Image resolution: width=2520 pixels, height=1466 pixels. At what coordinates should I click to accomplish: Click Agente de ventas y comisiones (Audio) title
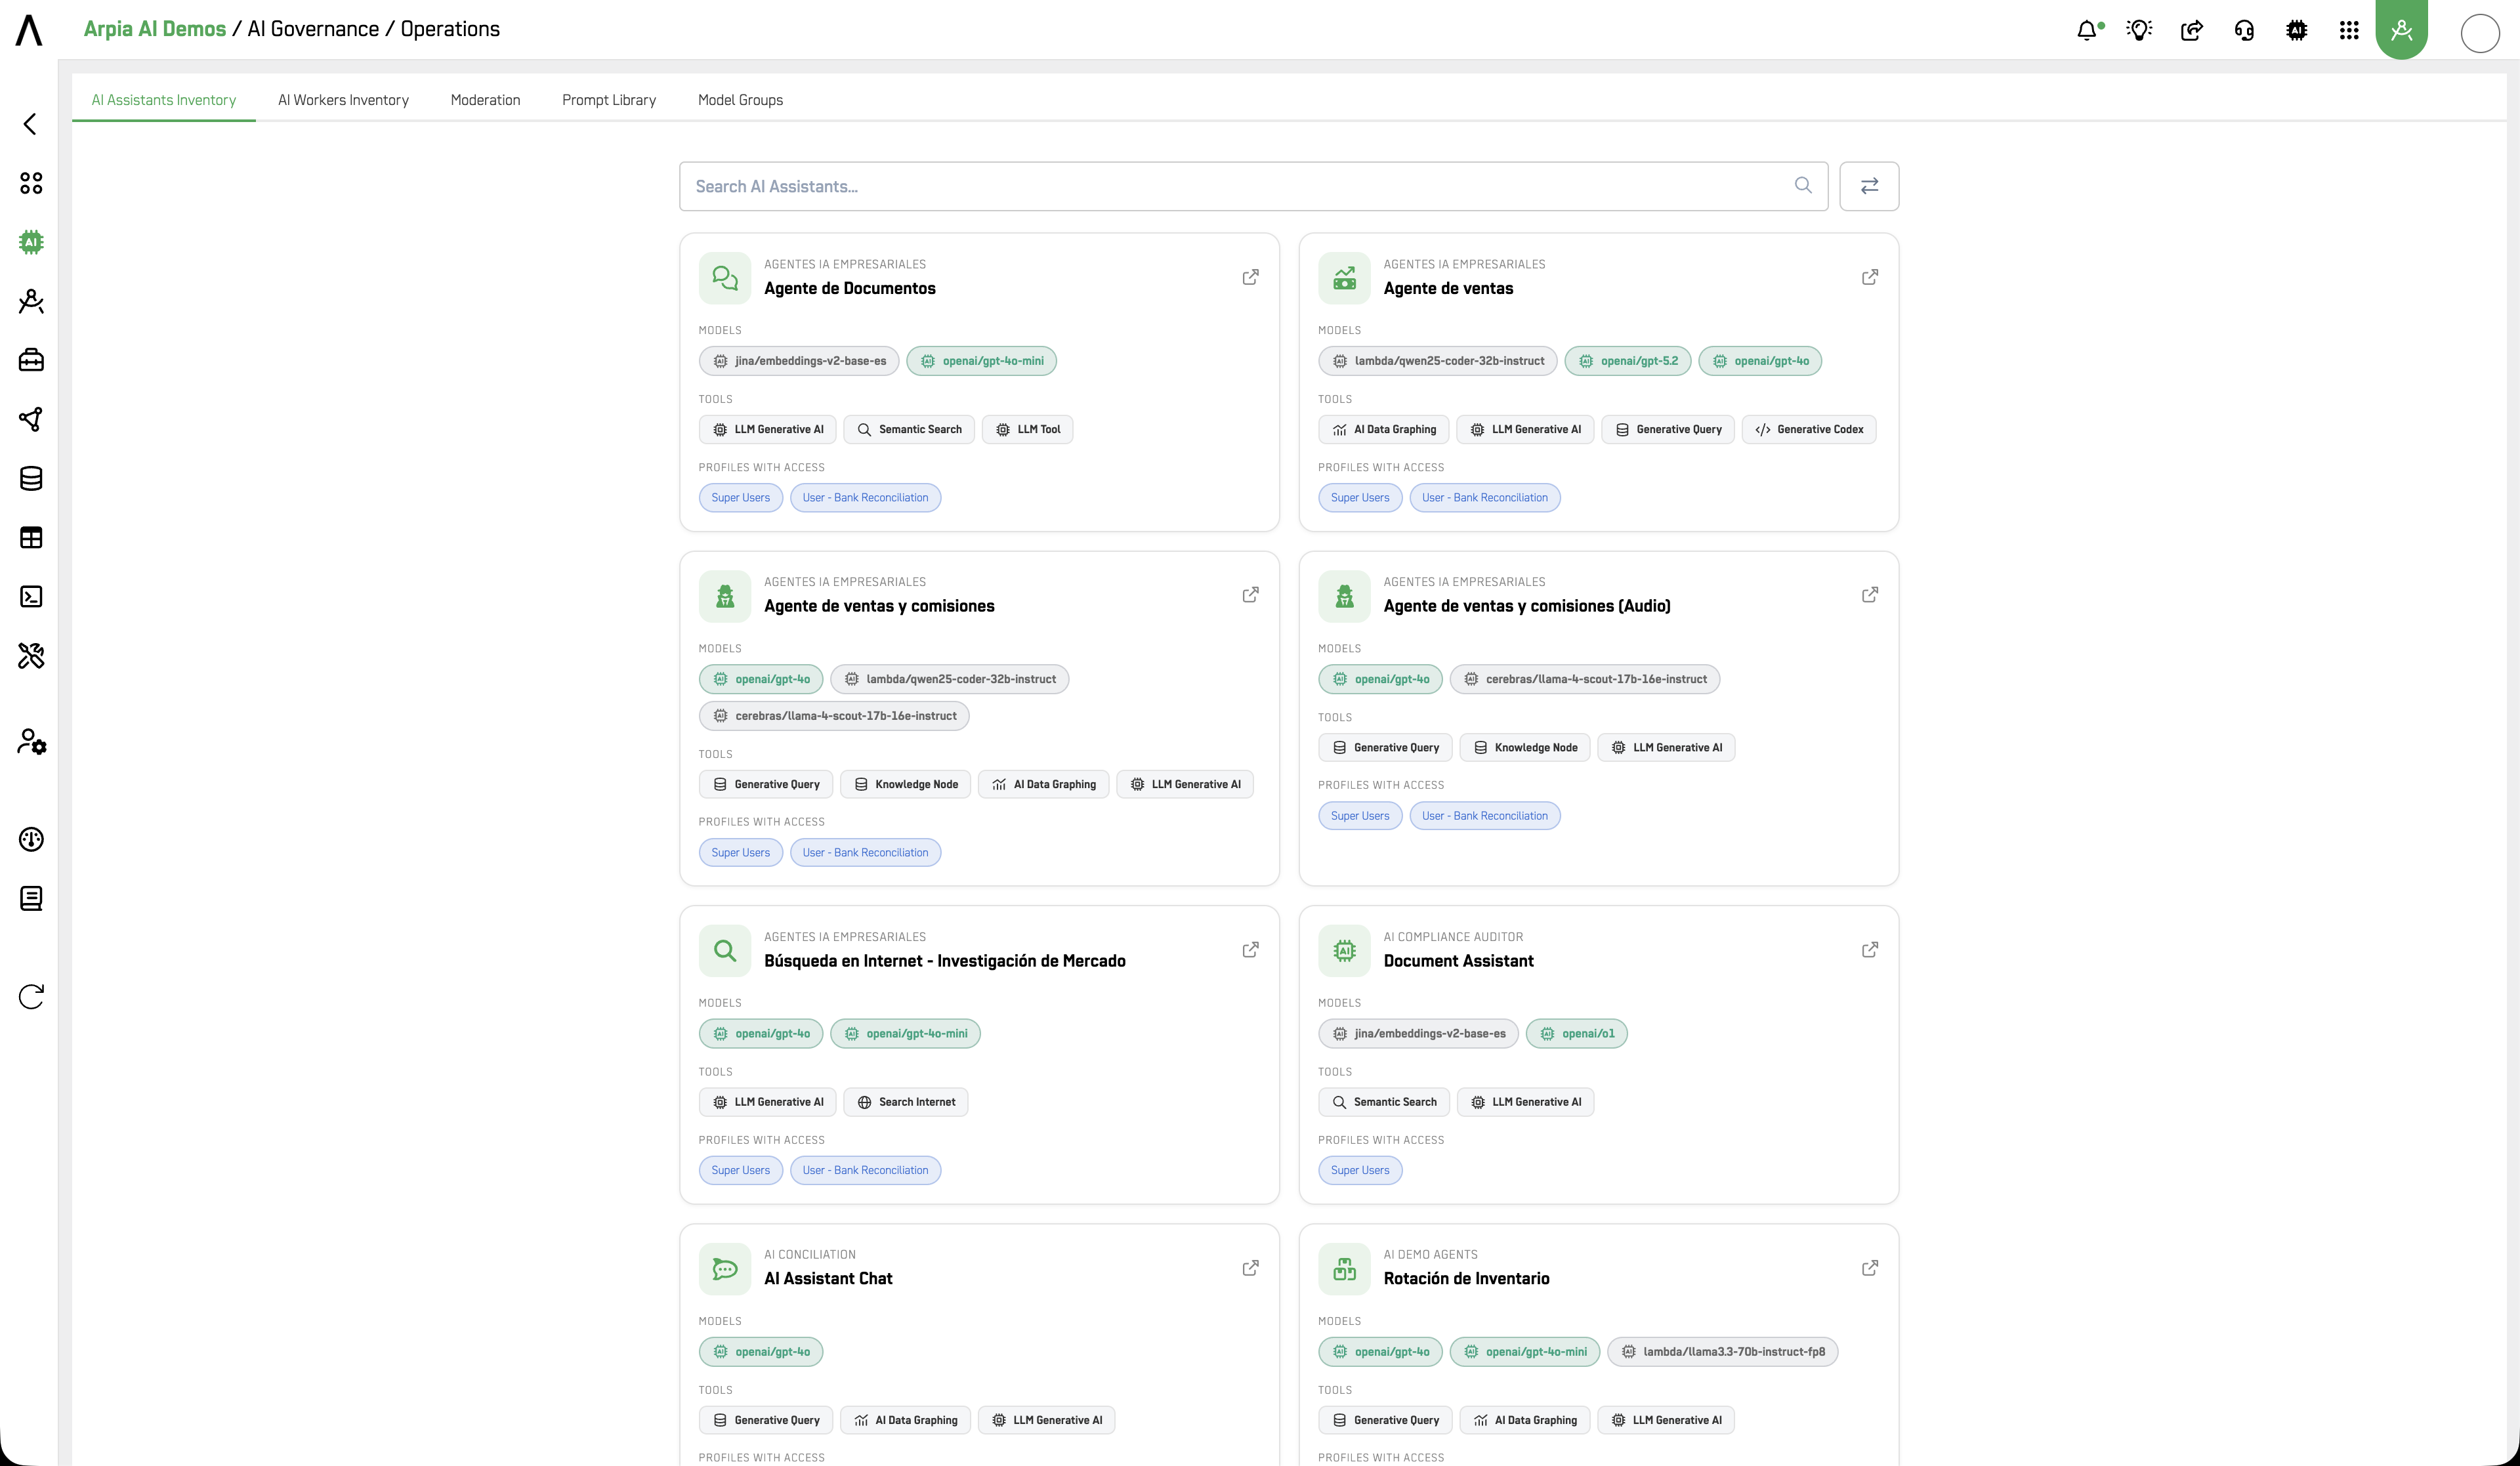[1526, 606]
